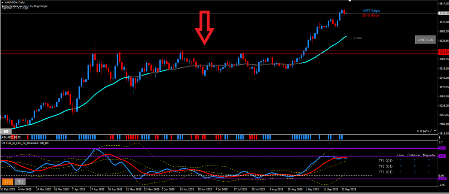The image size is (449, 194).
Task: Click the +893.9pips blue label
Action: [x=371, y=11]
